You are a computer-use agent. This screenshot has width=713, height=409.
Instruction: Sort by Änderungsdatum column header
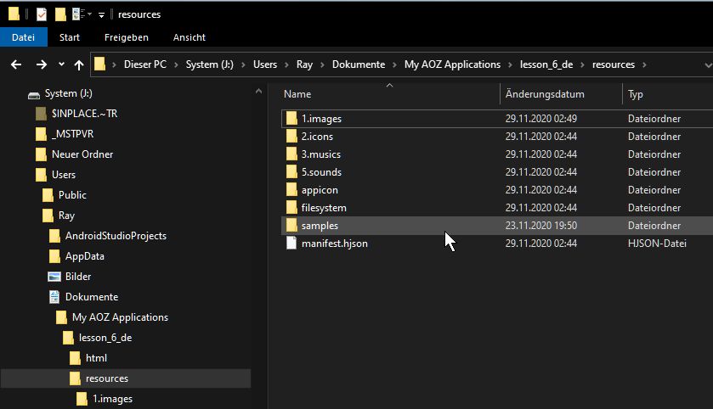click(x=544, y=94)
